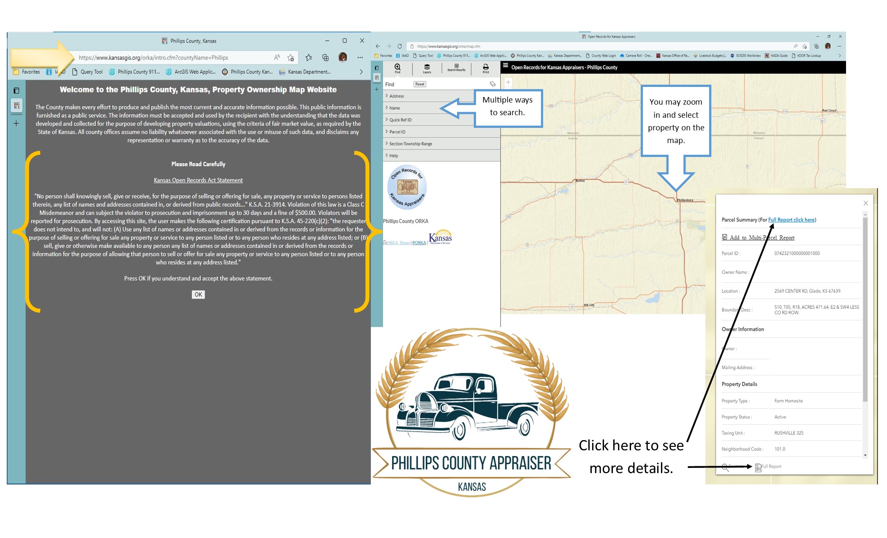Expand the Help section
This screenshot has height=538, width=887.
(x=441, y=156)
